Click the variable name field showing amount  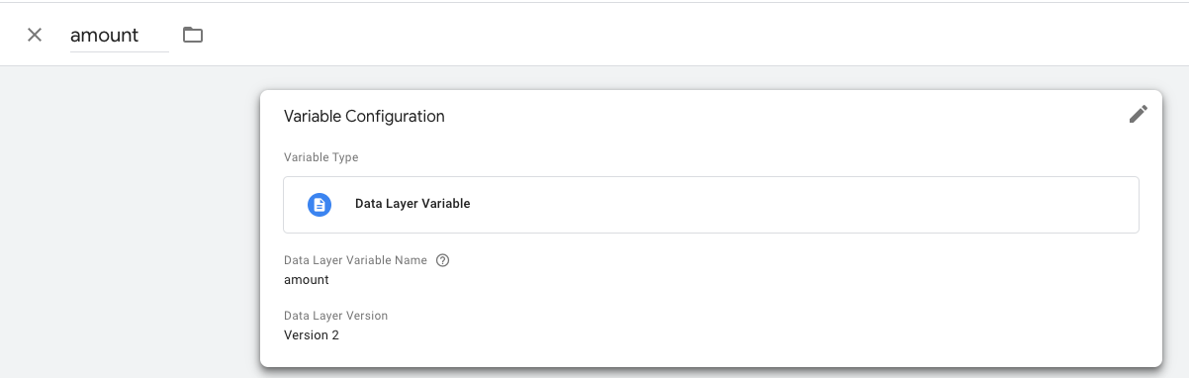click(x=120, y=36)
